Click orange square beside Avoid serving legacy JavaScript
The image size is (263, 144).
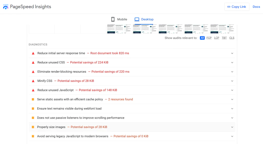click(x=33, y=137)
